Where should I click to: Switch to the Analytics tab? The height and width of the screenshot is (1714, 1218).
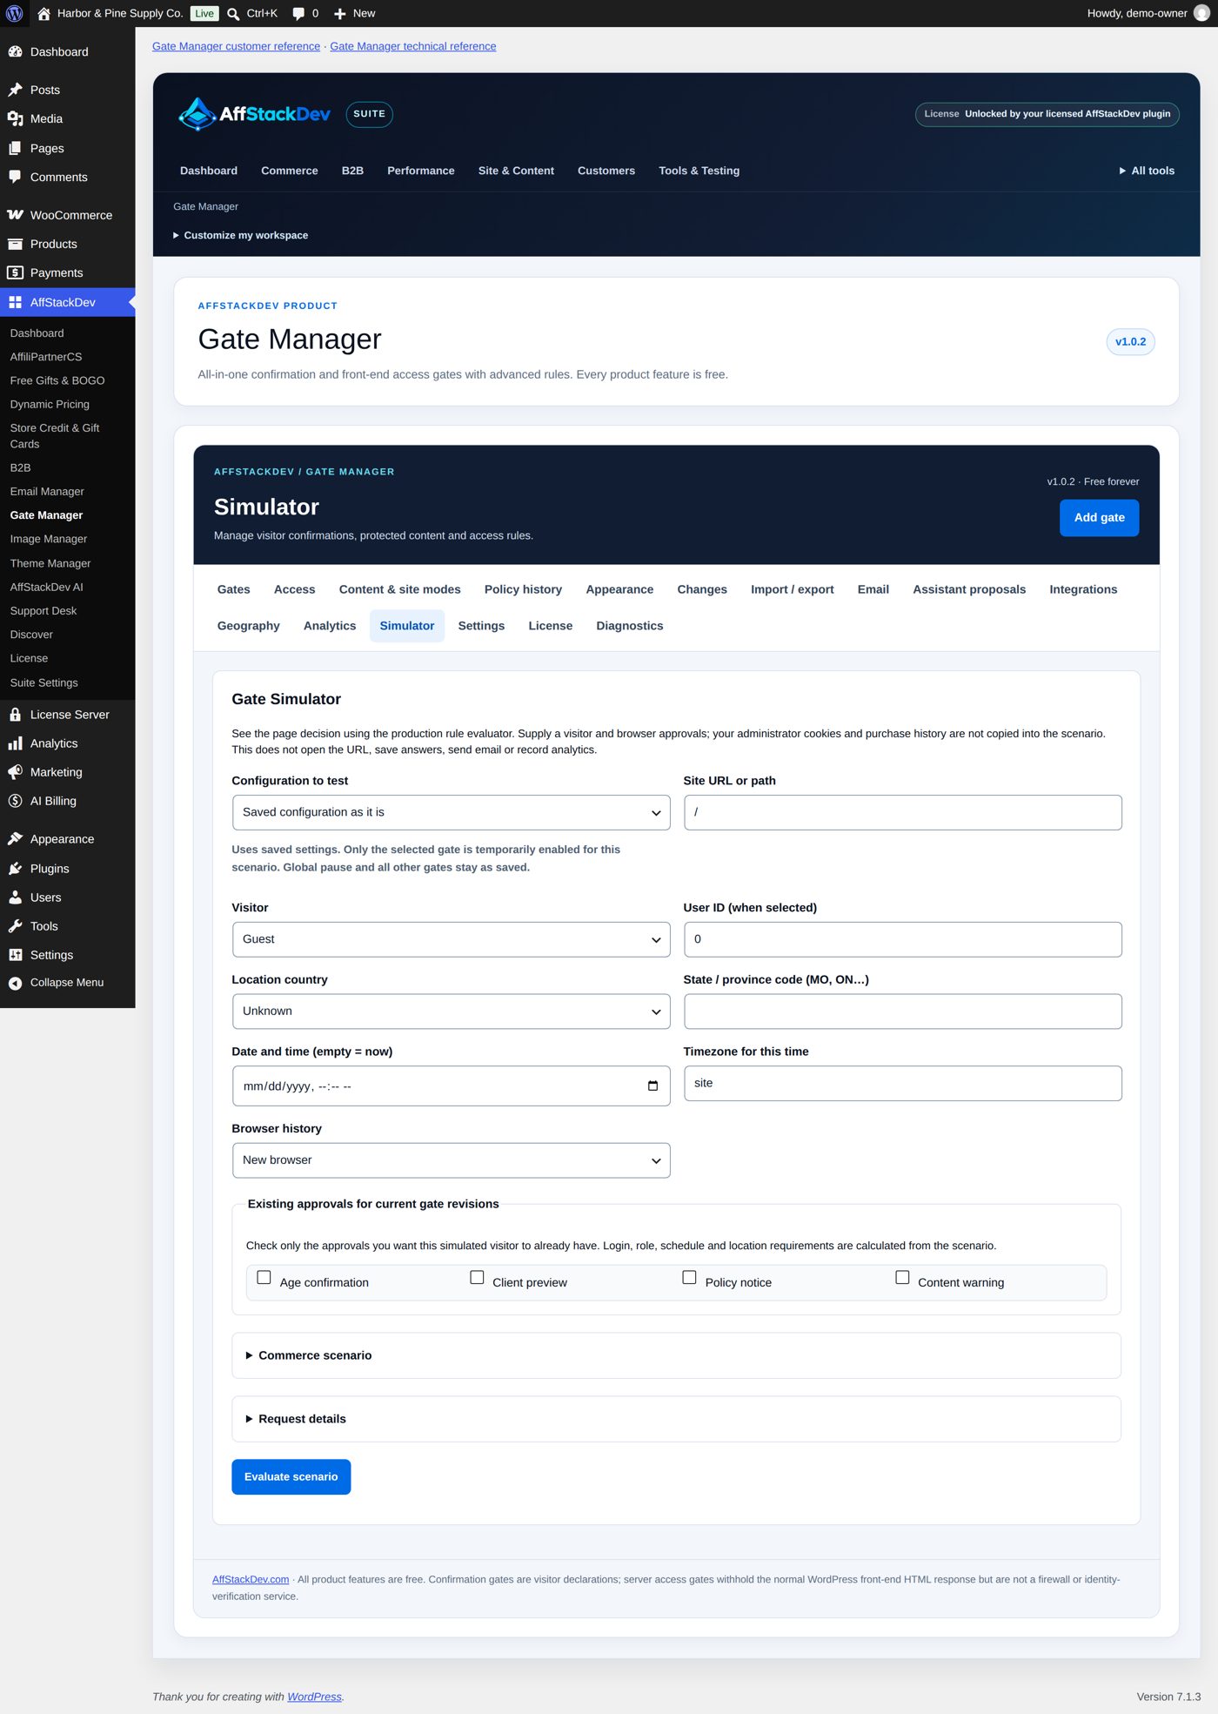tap(330, 626)
